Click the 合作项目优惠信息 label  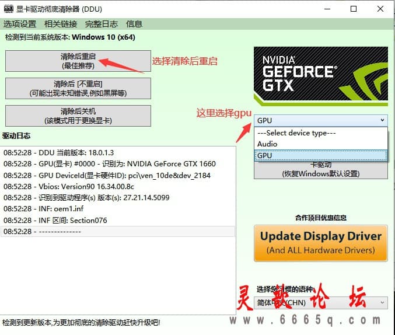(321, 218)
